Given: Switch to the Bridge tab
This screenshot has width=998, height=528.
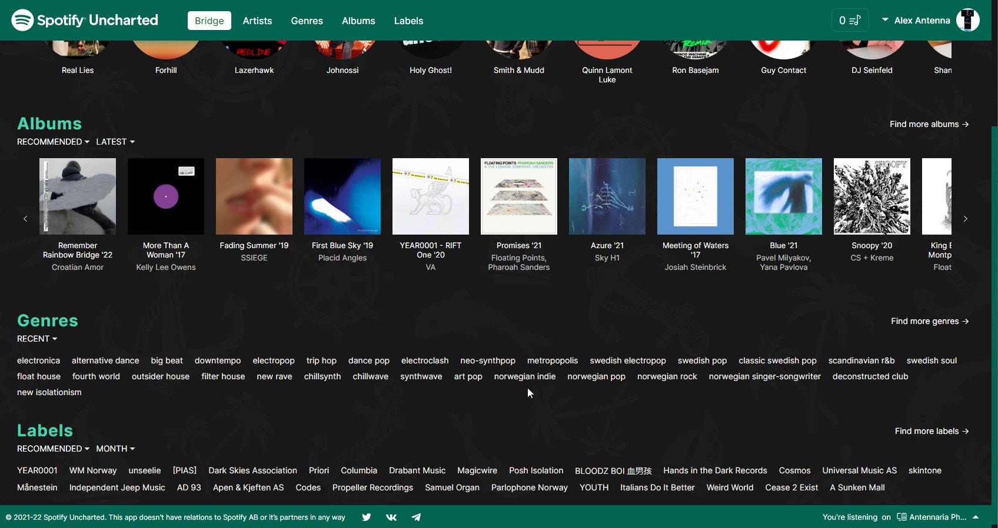Looking at the screenshot, I should pyautogui.click(x=209, y=21).
